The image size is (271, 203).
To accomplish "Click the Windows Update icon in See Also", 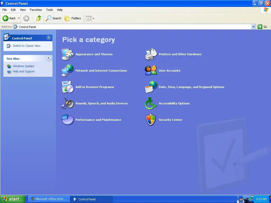I will pyautogui.click(x=9, y=66).
